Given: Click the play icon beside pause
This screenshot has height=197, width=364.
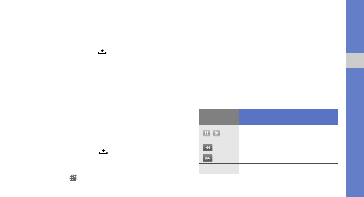Looking at the screenshot, I should [216, 133].
